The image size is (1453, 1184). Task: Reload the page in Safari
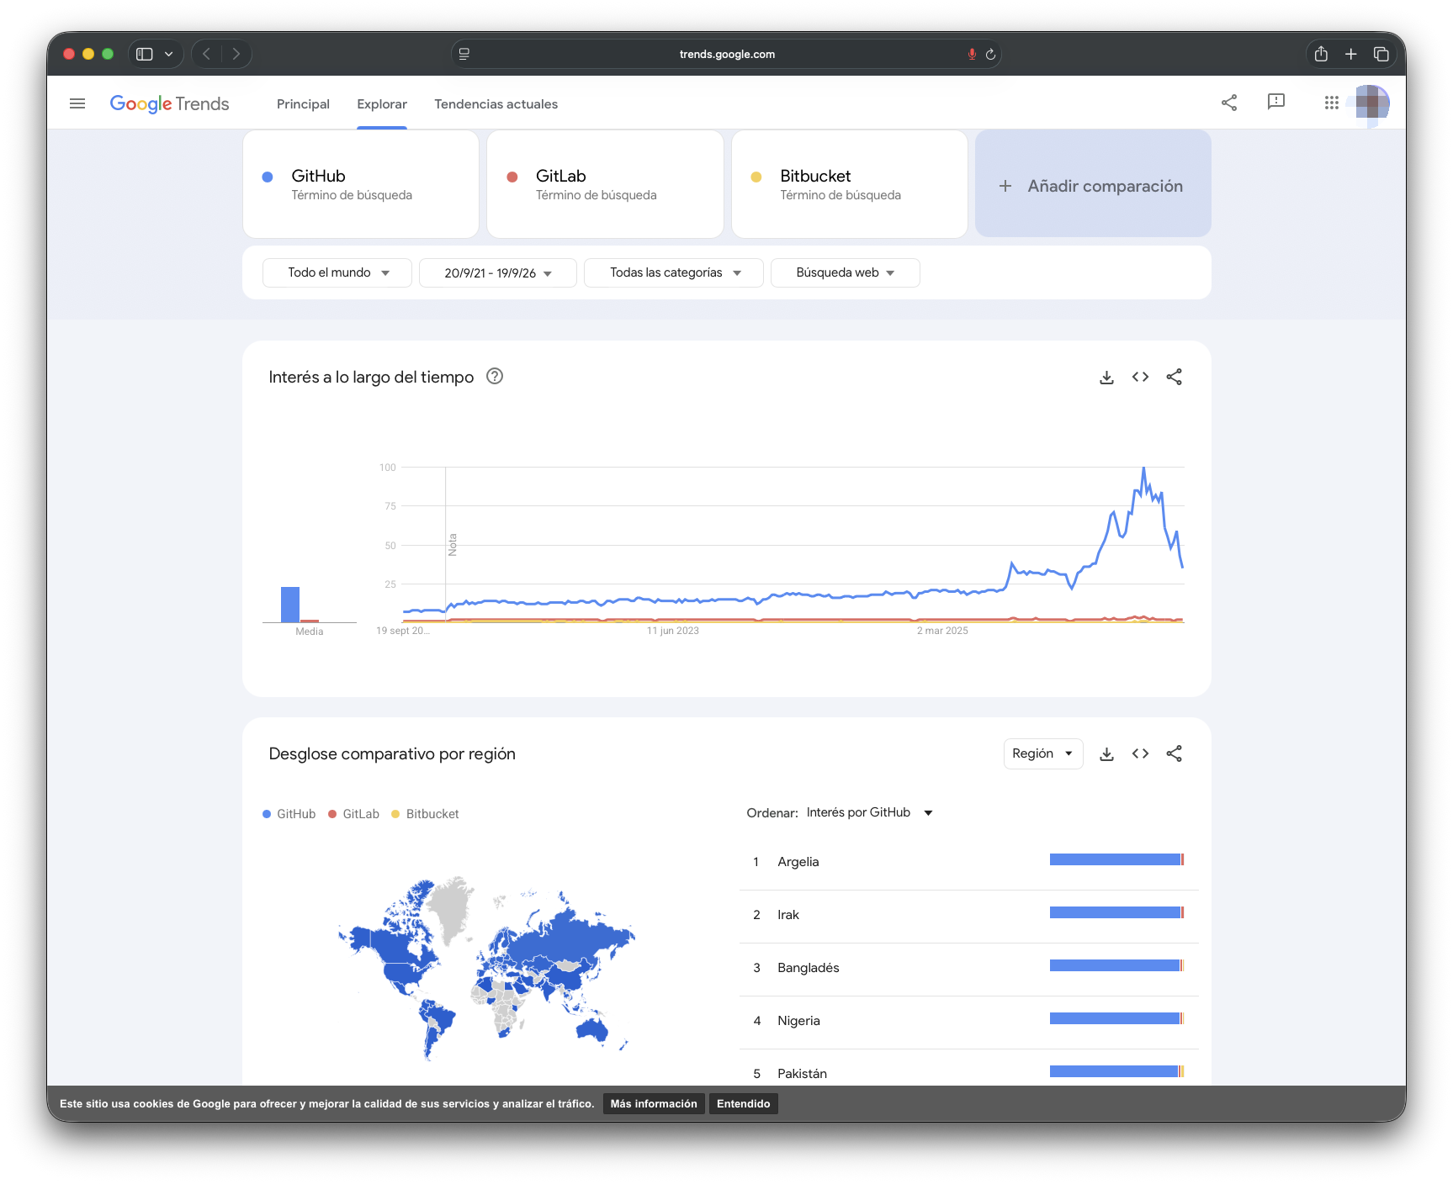[990, 54]
